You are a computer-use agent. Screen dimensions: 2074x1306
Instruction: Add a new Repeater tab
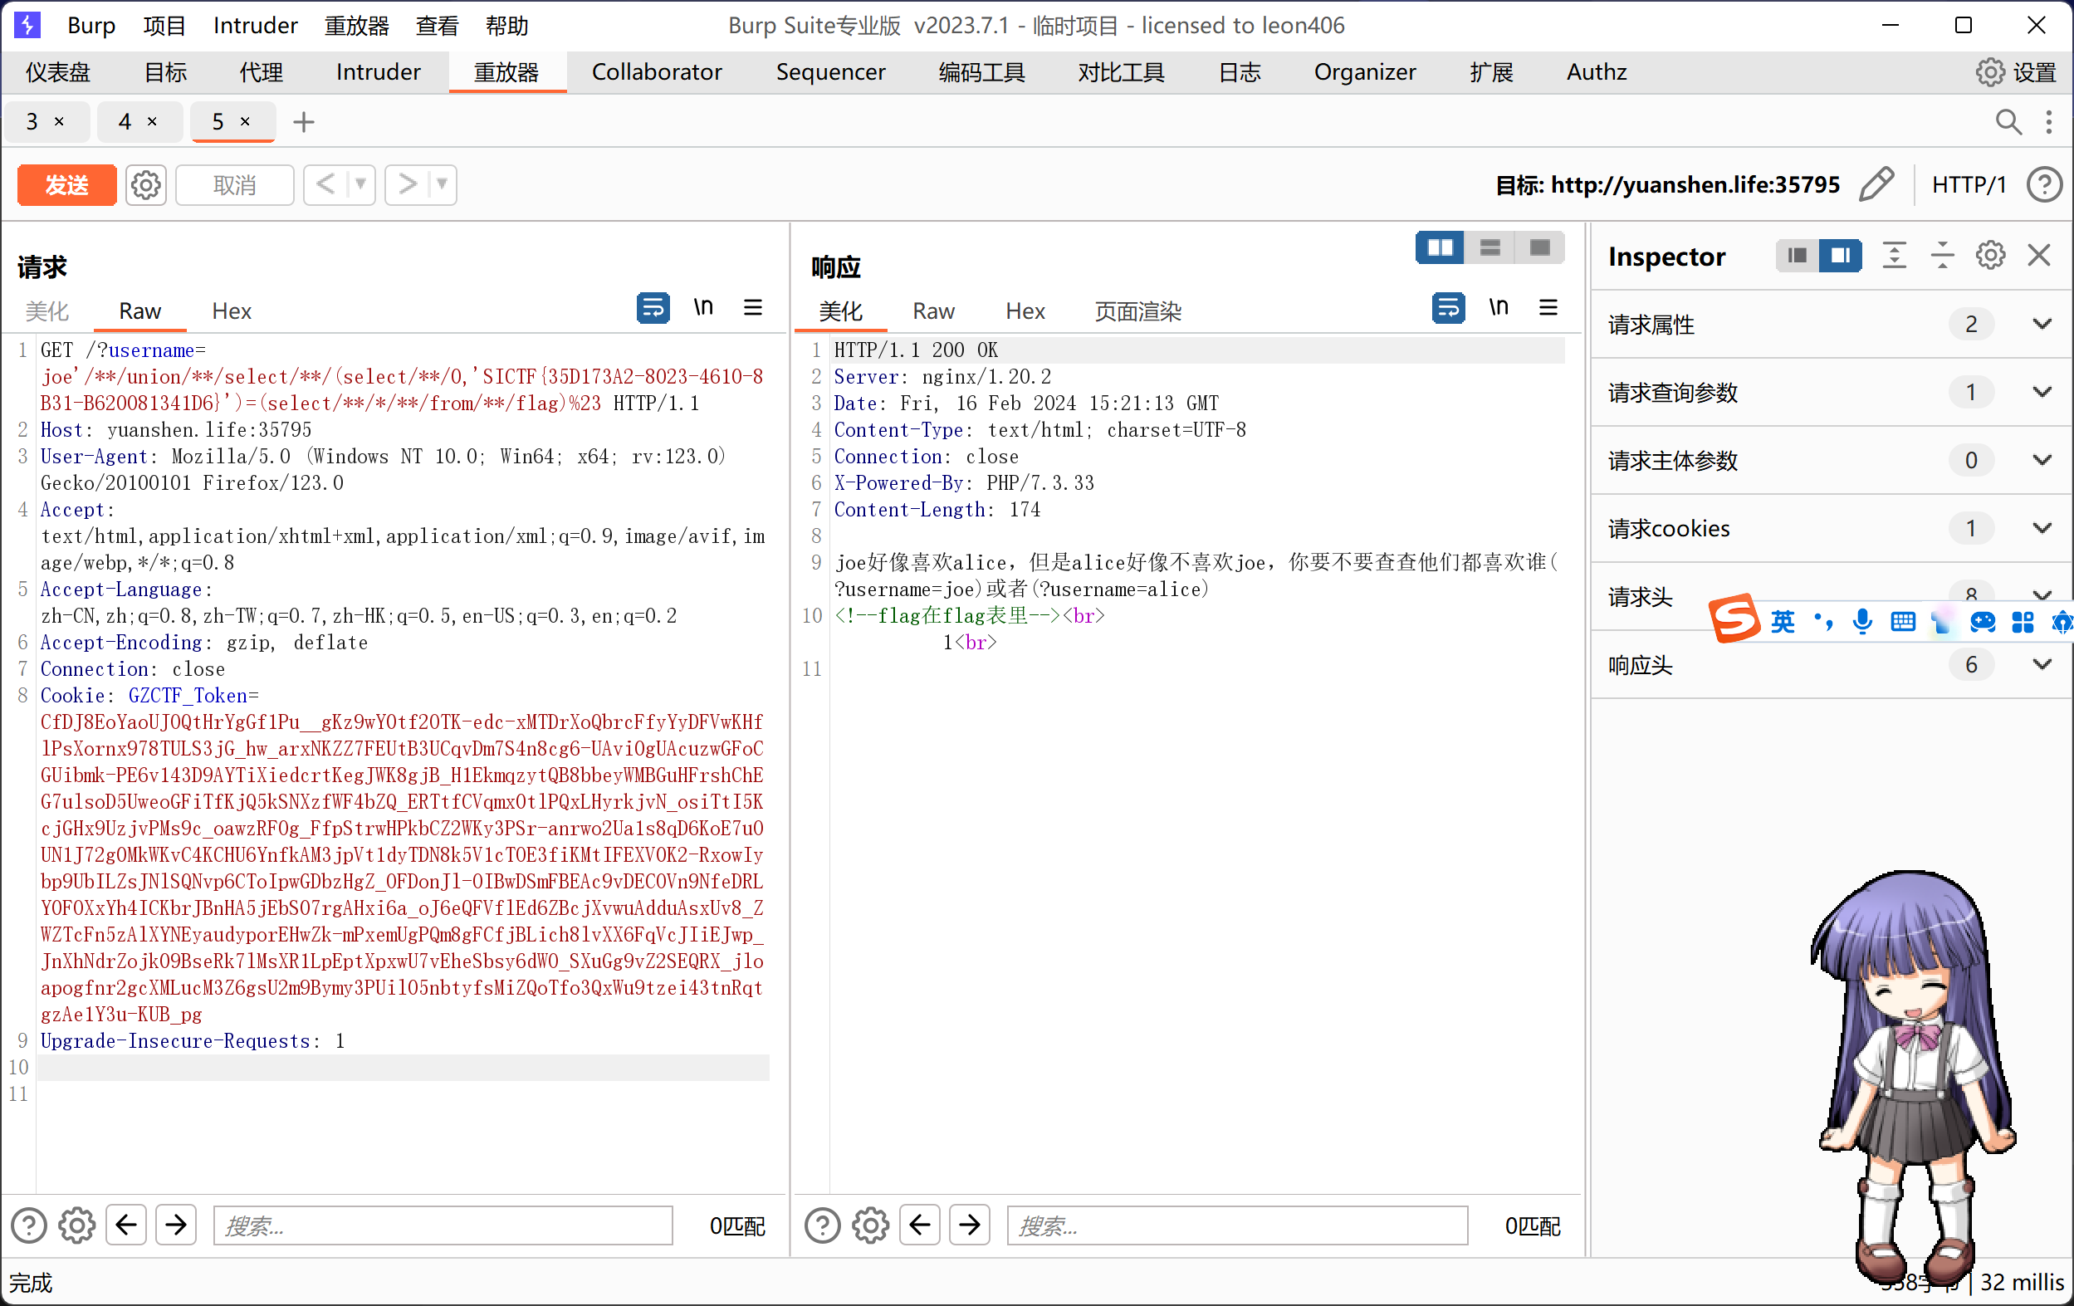(303, 122)
